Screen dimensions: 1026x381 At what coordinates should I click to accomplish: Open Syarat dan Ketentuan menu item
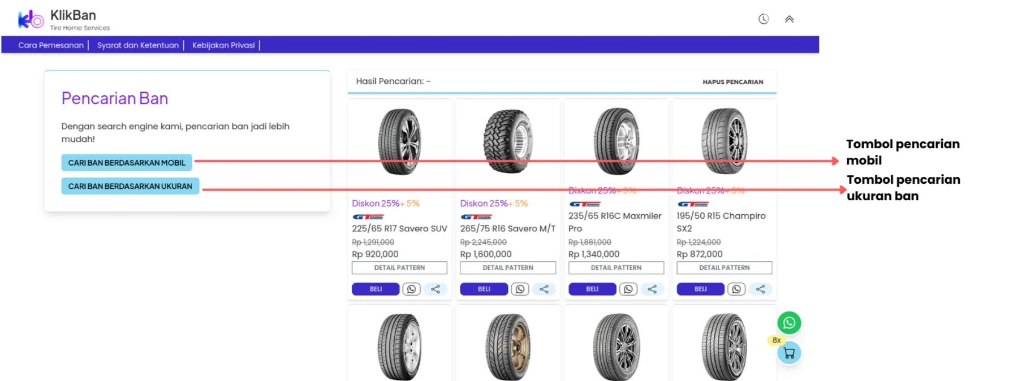pyautogui.click(x=137, y=45)
